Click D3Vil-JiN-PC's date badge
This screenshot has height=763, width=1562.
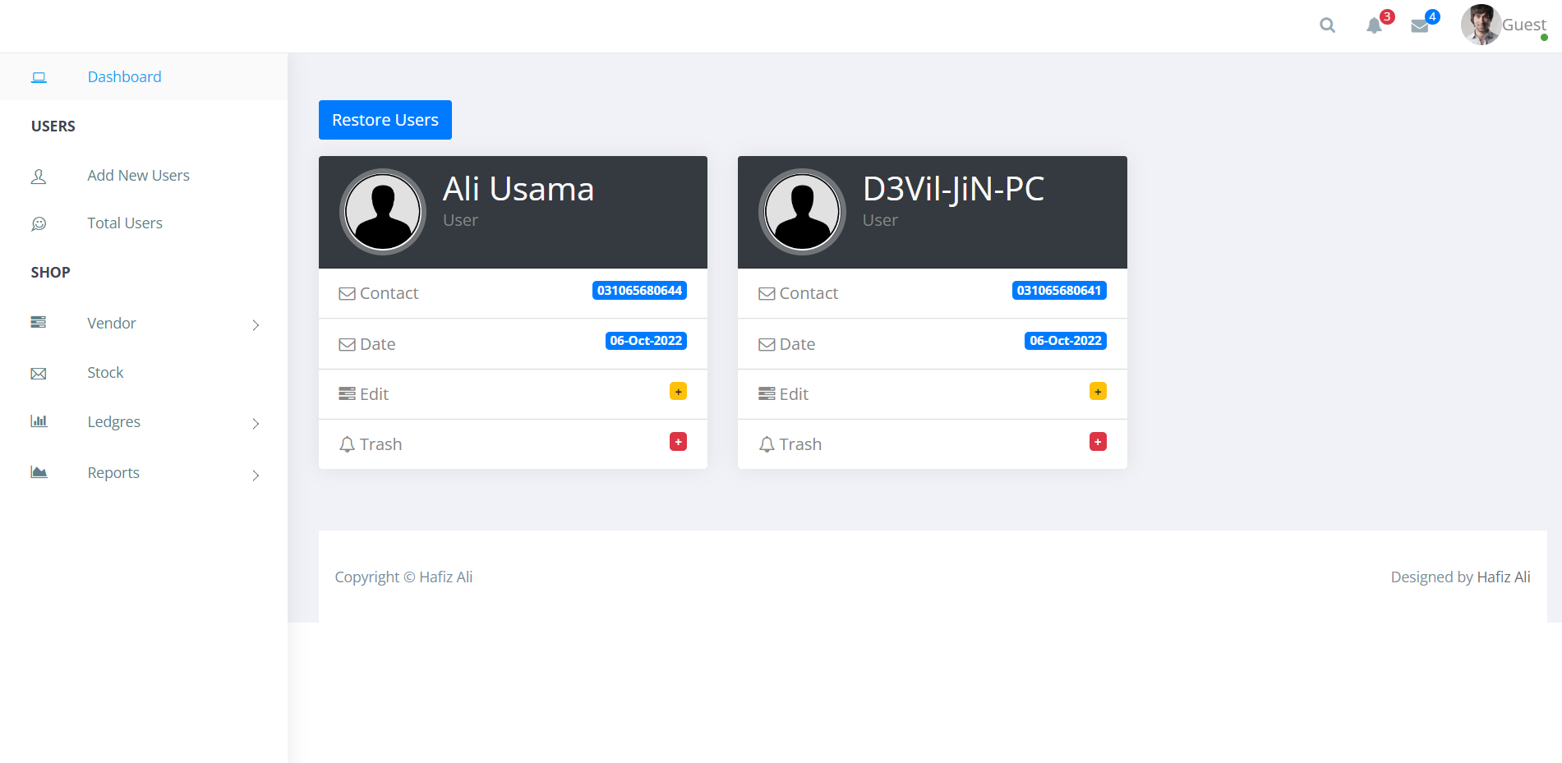pos(1065,341)
